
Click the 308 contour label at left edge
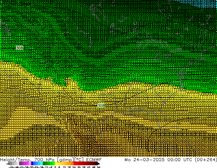[20, 48]
